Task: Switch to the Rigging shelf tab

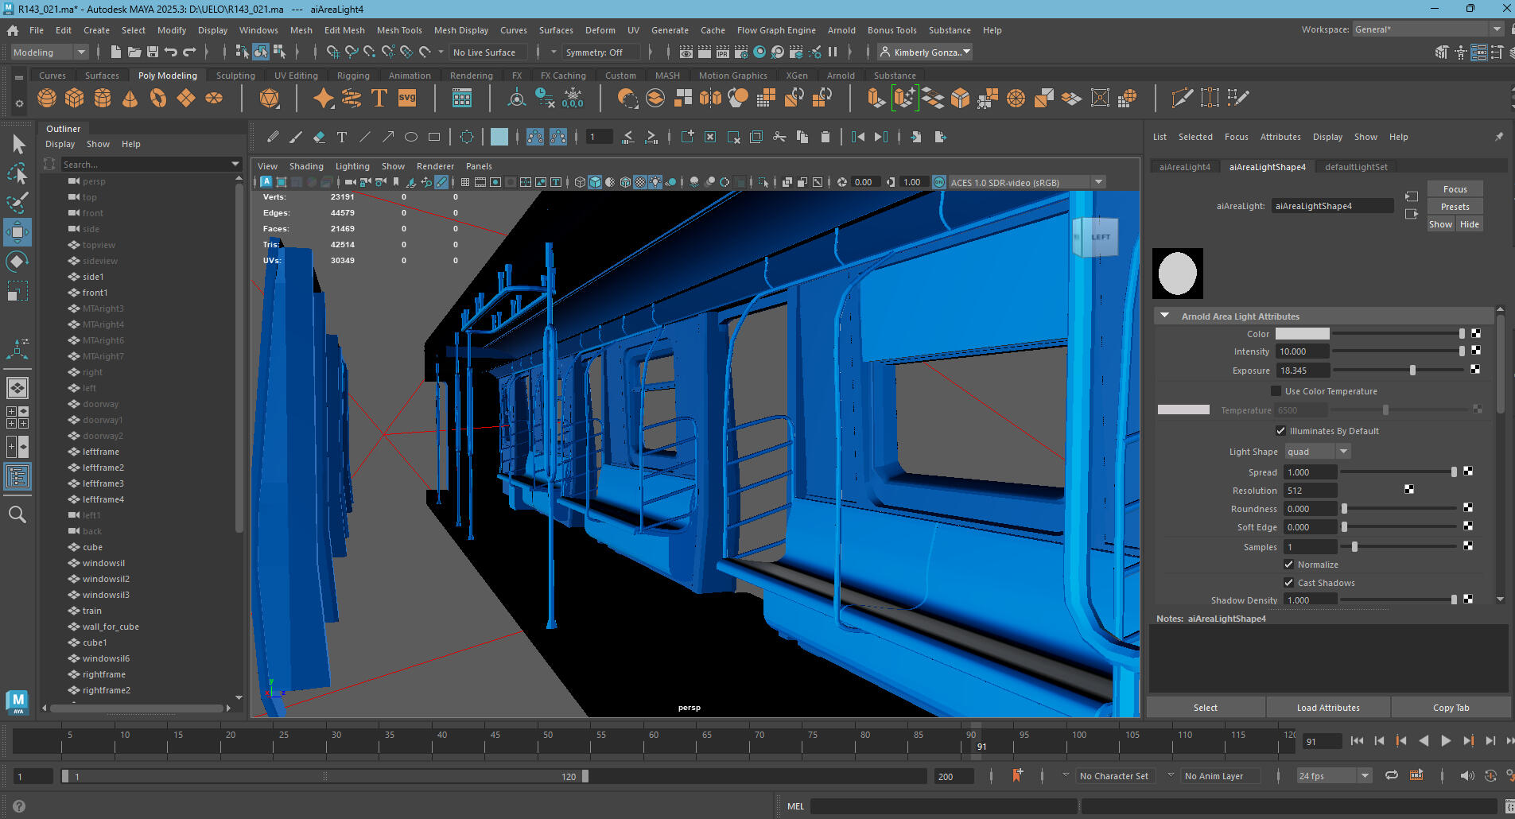Action: [353, 76]
